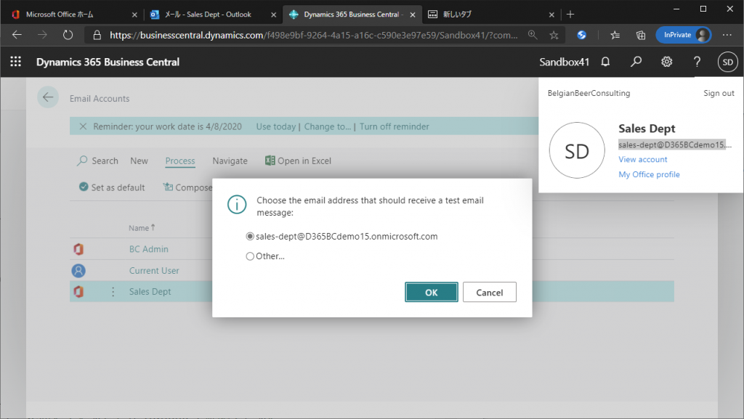Cancel the test email dialog
The height and width of the screenshot is (419, 744).
(x=489, y=292)
